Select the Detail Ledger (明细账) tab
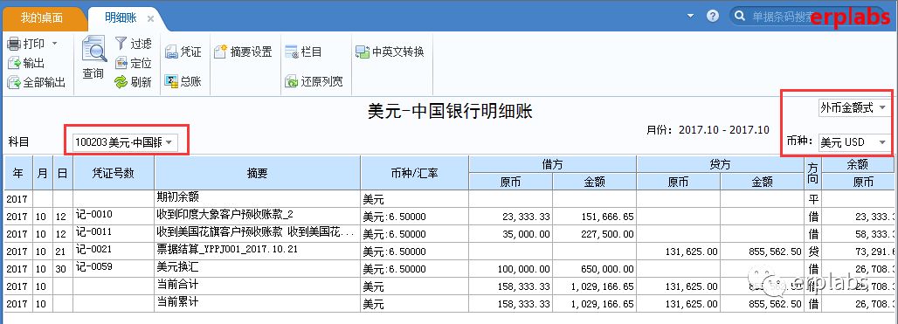The width and height of the screenshot is (898, 324). (x=121, y=17)
